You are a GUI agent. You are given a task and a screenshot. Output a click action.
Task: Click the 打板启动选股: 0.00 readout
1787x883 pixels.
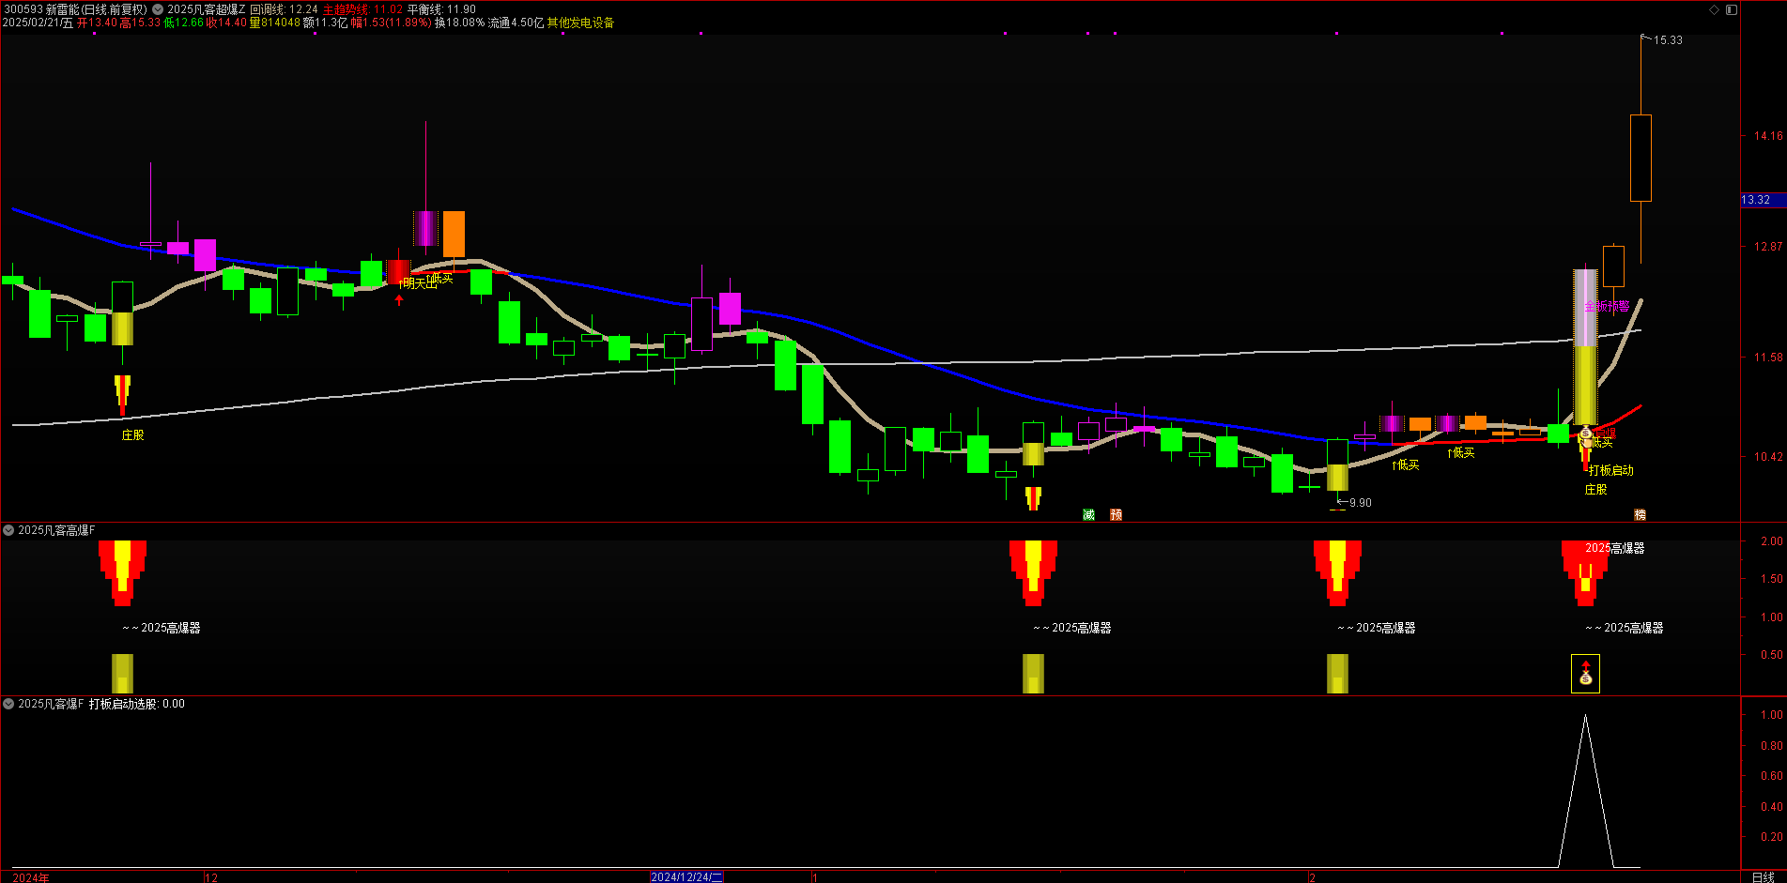click(137, 704)
